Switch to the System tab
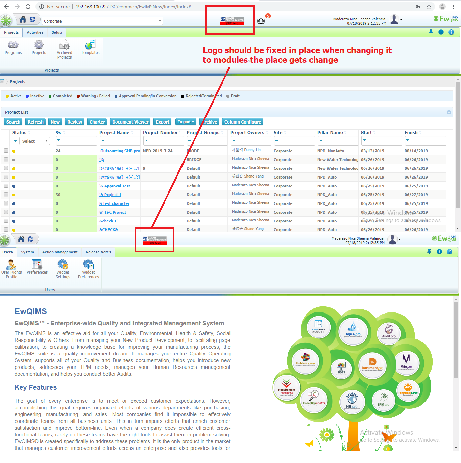This screenshot has height=463, width=461. (x=27, y=252)
